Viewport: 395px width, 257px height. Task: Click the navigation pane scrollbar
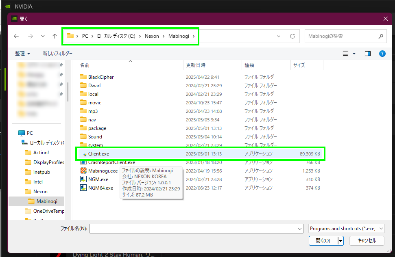[x=68, y=92]
